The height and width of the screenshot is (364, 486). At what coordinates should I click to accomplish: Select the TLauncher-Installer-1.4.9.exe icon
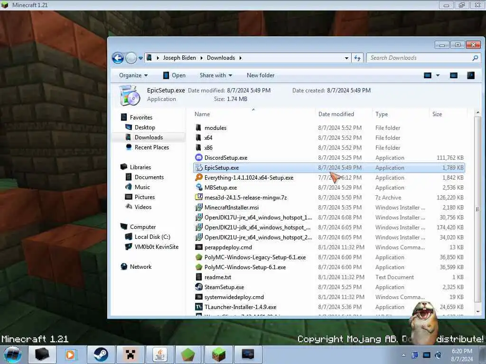coord(199,307)
